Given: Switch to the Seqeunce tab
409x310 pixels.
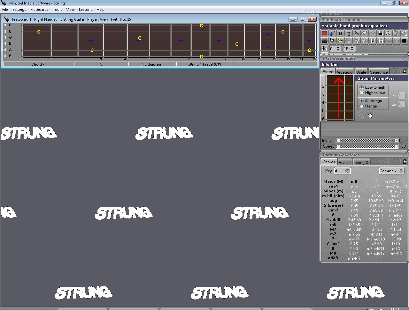Looking at the screenshot, I should point(379,72).
